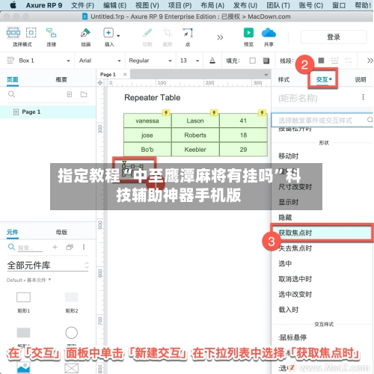Click the add folder icon
Viewport: 374px width, 374px height.
[84, 94]
